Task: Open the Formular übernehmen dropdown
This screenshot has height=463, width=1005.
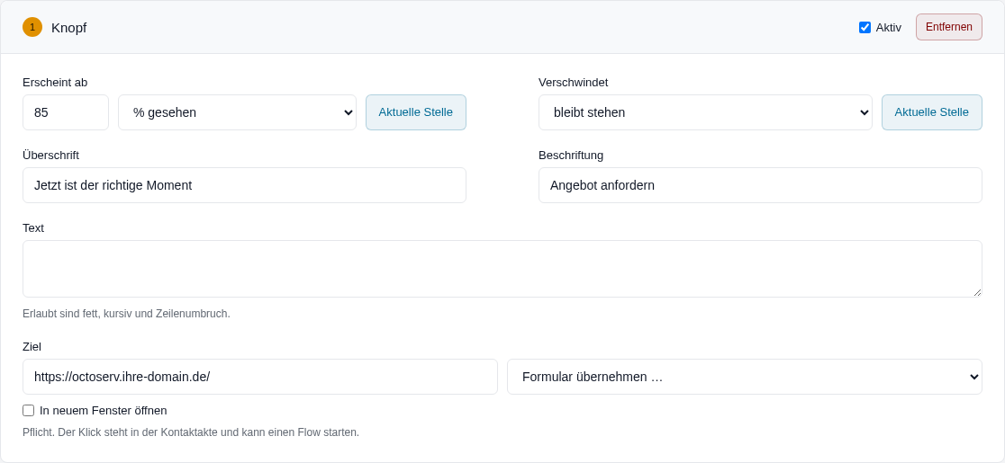Action: [744, 377]
